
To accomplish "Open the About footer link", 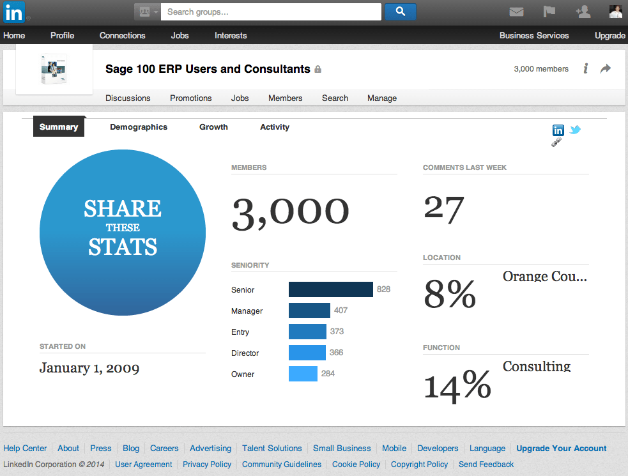I will 68,449.
